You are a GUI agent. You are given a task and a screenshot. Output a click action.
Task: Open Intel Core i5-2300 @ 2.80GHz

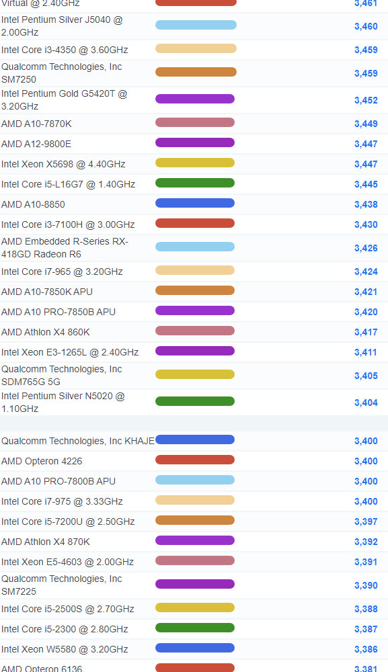click(x=65, y=629)
